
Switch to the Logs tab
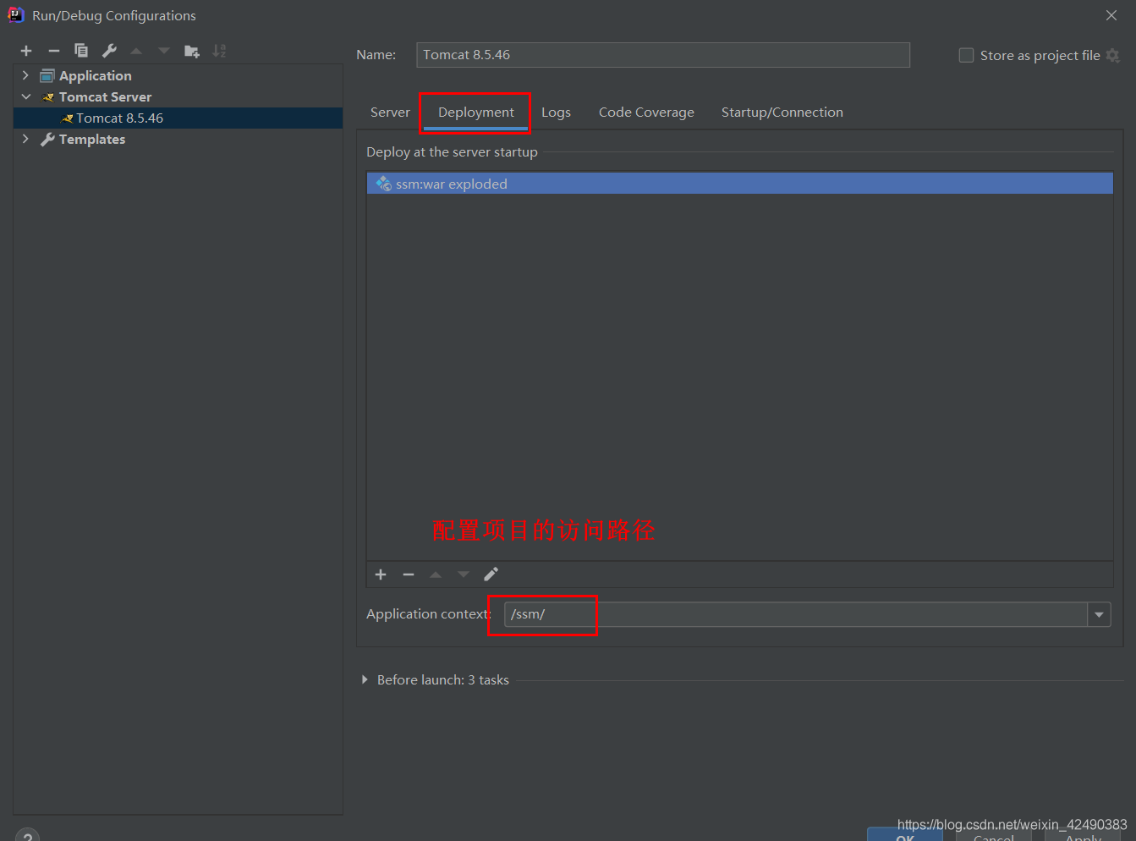pos(556,112)
